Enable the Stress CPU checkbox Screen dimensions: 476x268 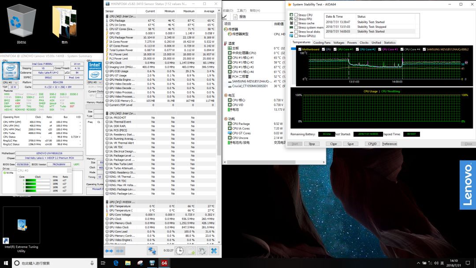click(296, 15)
